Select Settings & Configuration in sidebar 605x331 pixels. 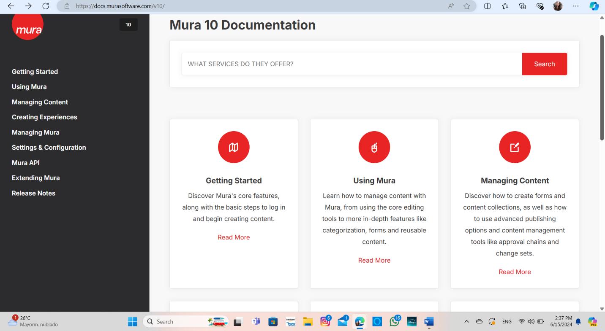tap(49, 147)
